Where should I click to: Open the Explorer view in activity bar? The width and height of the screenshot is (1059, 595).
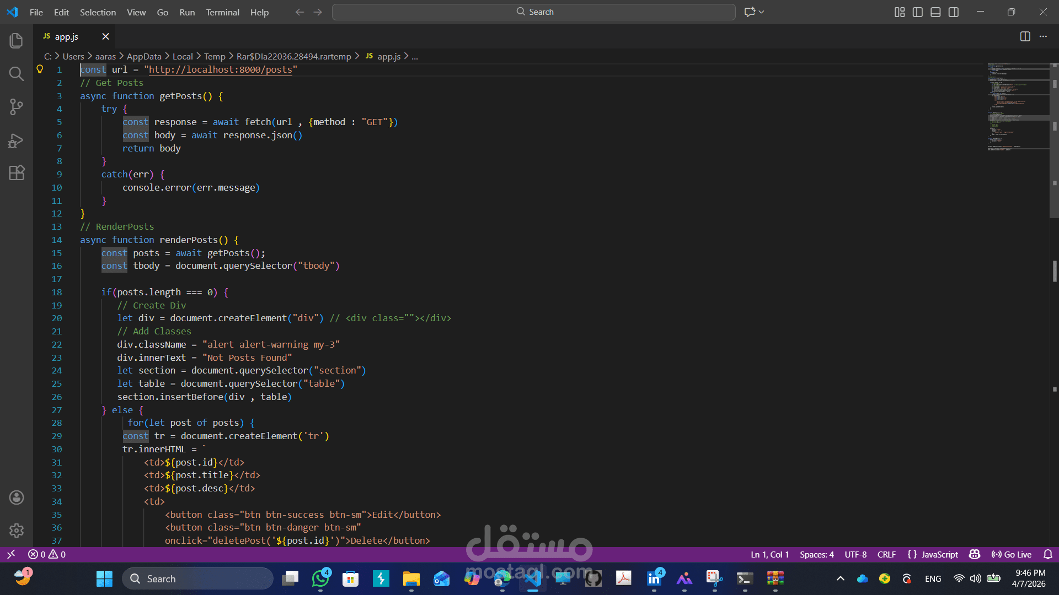click(x=17, y=40)
